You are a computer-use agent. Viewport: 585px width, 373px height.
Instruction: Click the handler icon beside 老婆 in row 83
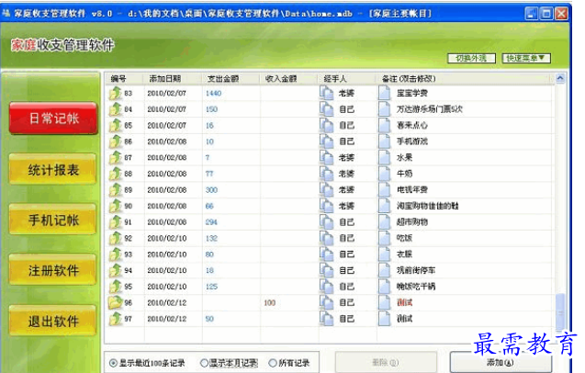[326, 93]
